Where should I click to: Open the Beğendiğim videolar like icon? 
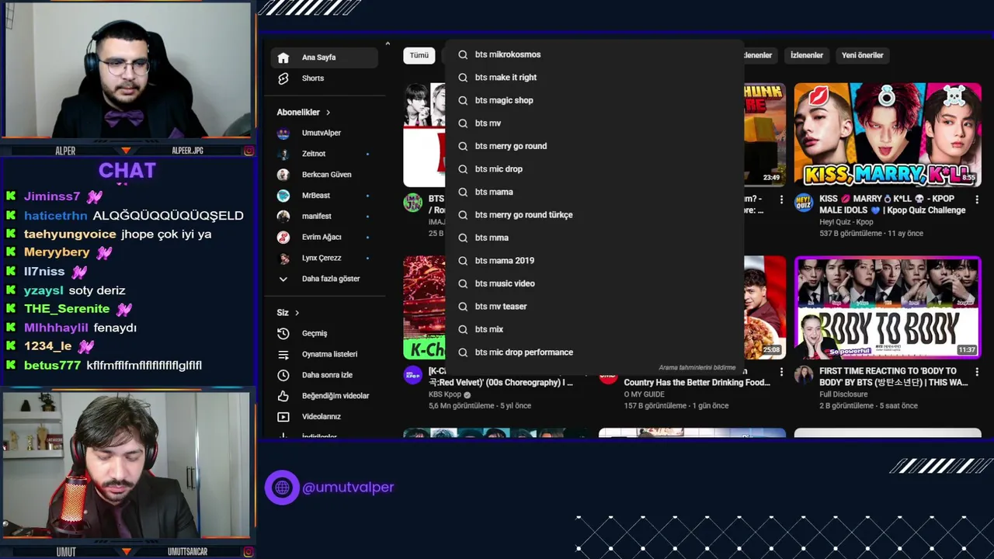pyautogui.click(x=283, y=396)
